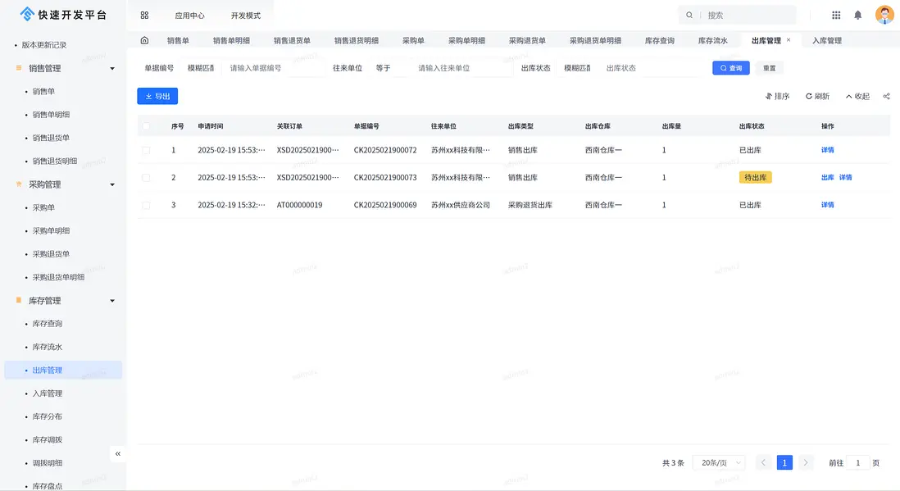
Task: Click the 导出 export button
Action: coord(157,97)
